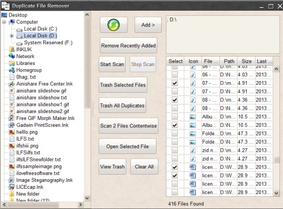This screenshot has width=283, height=209.
Task: Select the Computer icon in folder tree
Action: (x=12, y=22)
